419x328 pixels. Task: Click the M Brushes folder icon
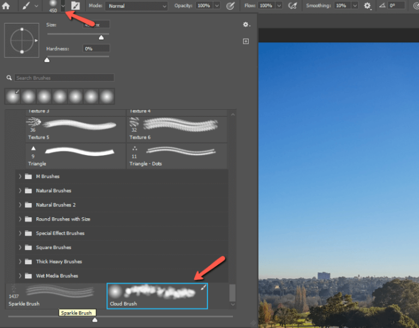28,176
